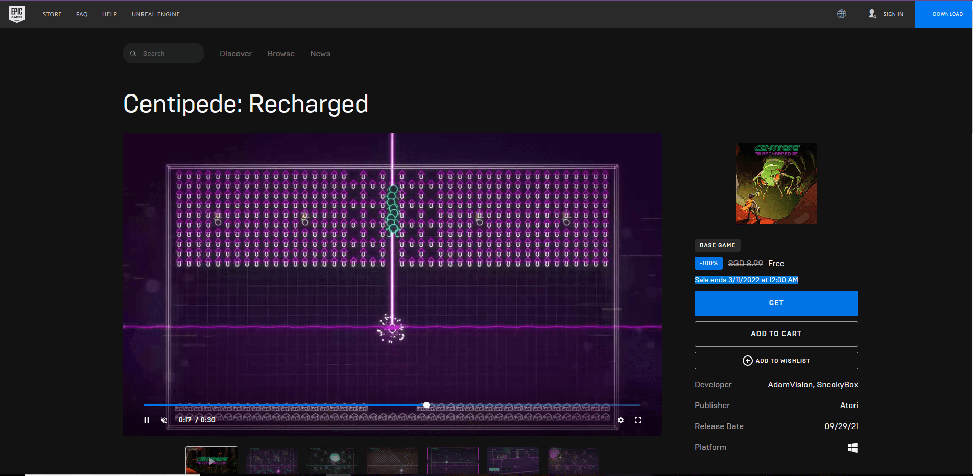
Task: Go to Unreal Engine page
Action: (x=156, y=14)
